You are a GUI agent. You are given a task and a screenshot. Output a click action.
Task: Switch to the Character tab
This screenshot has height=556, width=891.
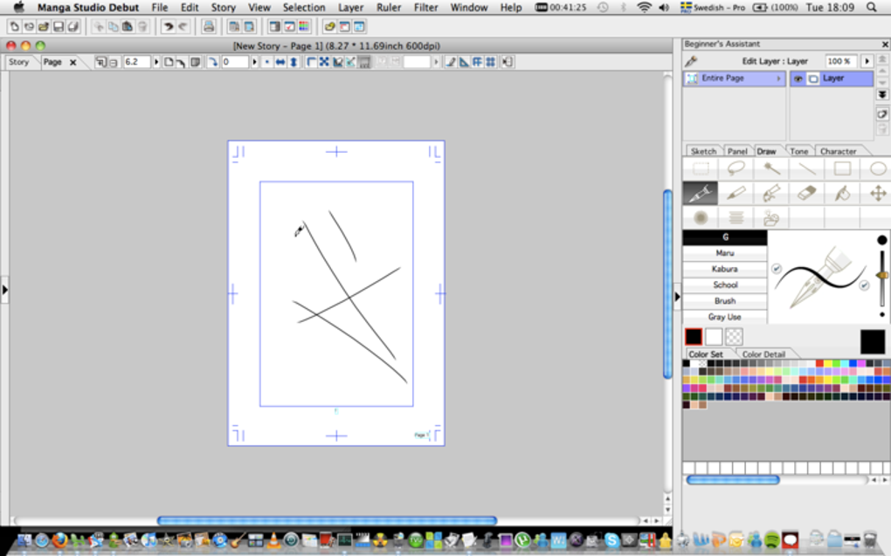pos(839,151)
